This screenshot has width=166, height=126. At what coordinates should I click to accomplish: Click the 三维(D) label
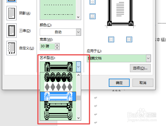(25, 31)
